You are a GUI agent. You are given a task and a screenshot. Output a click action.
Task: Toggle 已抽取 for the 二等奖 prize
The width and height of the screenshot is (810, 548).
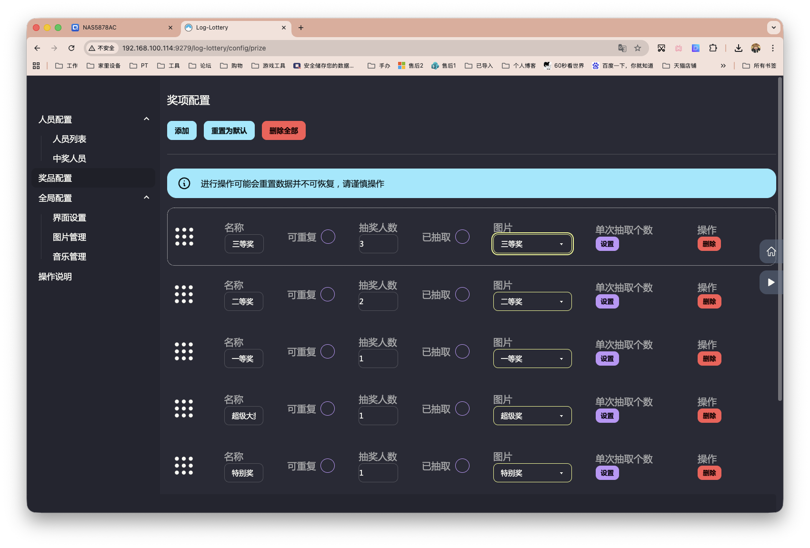point(462,294)
